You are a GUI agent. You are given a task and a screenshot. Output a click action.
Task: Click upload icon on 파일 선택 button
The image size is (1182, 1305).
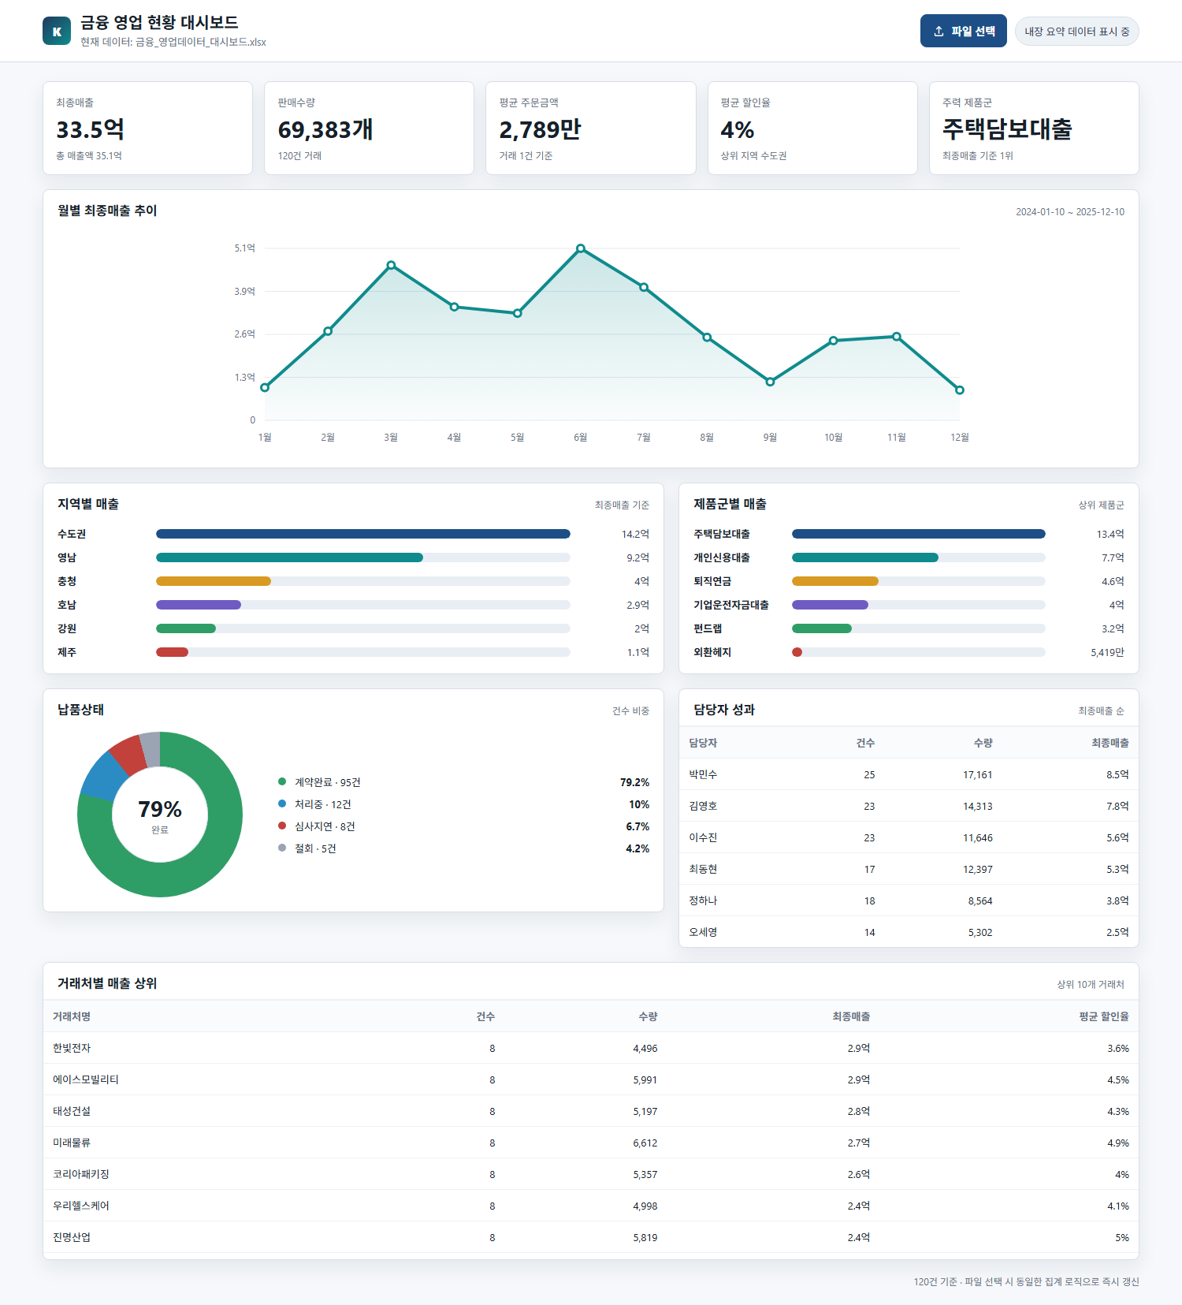(939, 32)
